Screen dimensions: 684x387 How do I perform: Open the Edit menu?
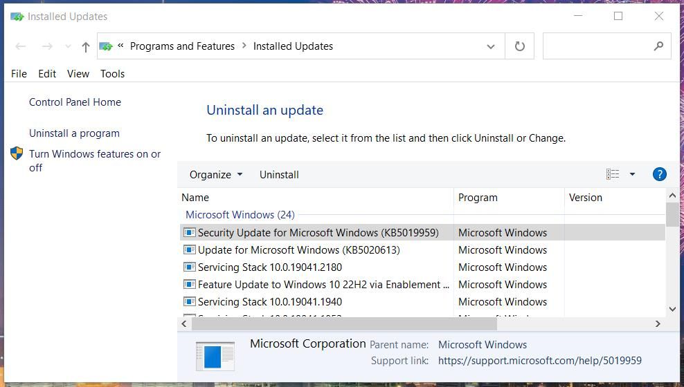(47, 73)
